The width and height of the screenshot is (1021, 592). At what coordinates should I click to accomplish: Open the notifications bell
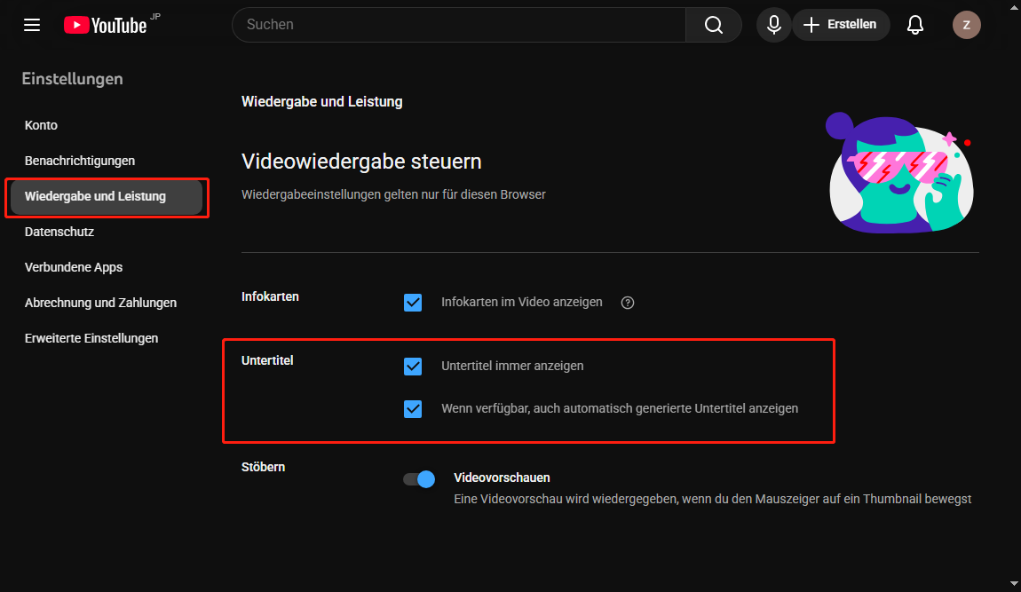point(914,24)
